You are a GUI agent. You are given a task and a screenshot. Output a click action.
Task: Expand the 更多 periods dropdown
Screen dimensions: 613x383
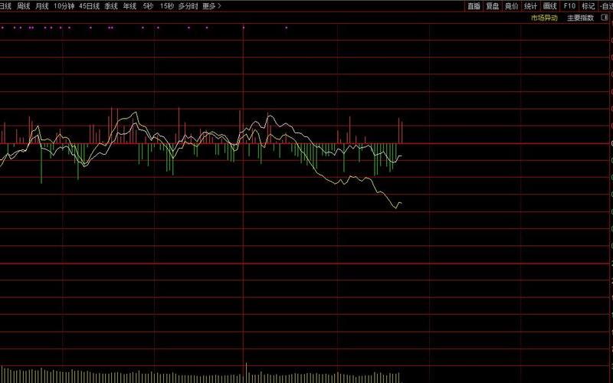point(211,5)
